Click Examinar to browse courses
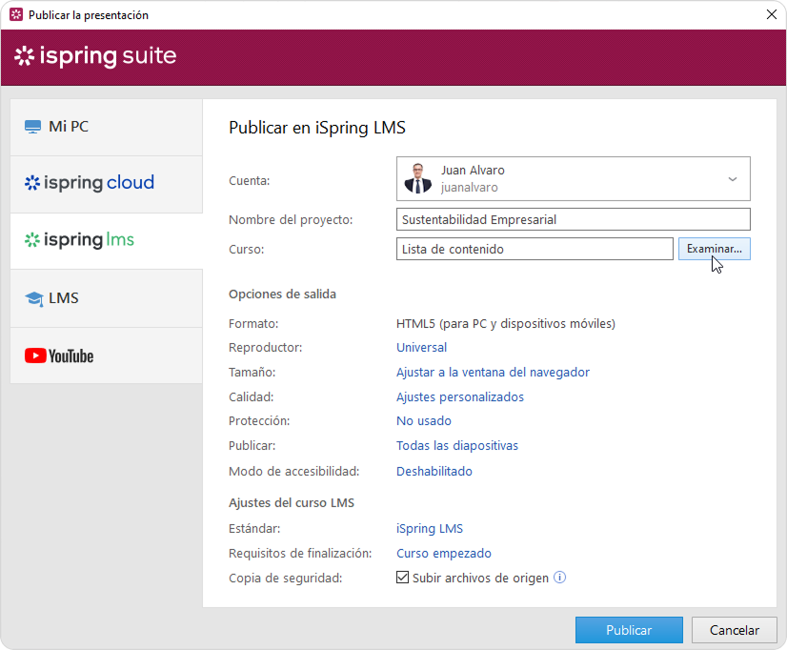 click(x=714, y=249)
